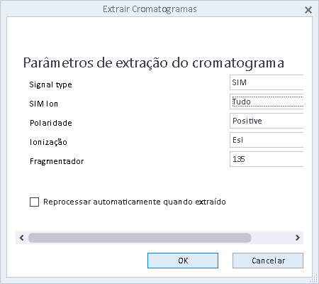Select the Fragmentador field showing 135
The height and width of the screenshot is (284, 319).
(x=267, y=159)
